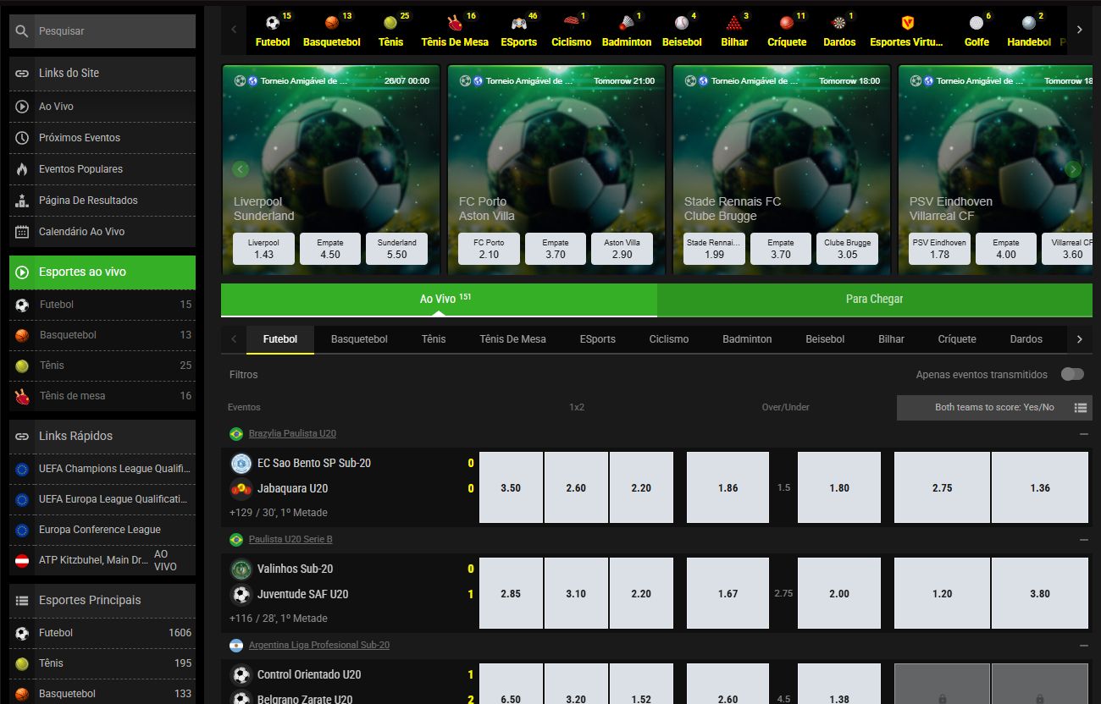1101x704 pixels.
Task: Open the Brazylia Paulista U20 league link
Action: tap(292, 433)
